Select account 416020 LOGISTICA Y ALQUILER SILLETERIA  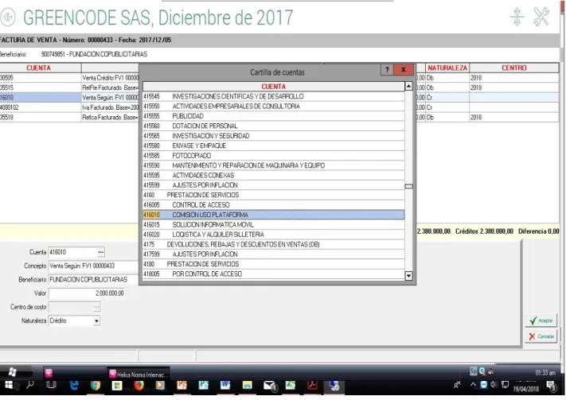pyautogui.click(x=274, y=235)
